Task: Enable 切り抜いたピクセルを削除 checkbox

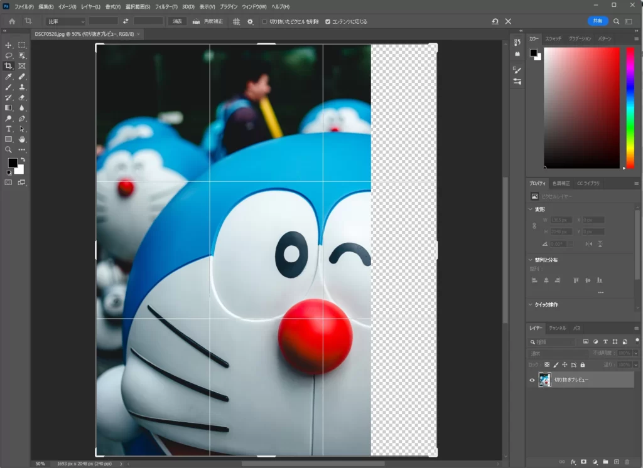Action: (x=264, y=21)
